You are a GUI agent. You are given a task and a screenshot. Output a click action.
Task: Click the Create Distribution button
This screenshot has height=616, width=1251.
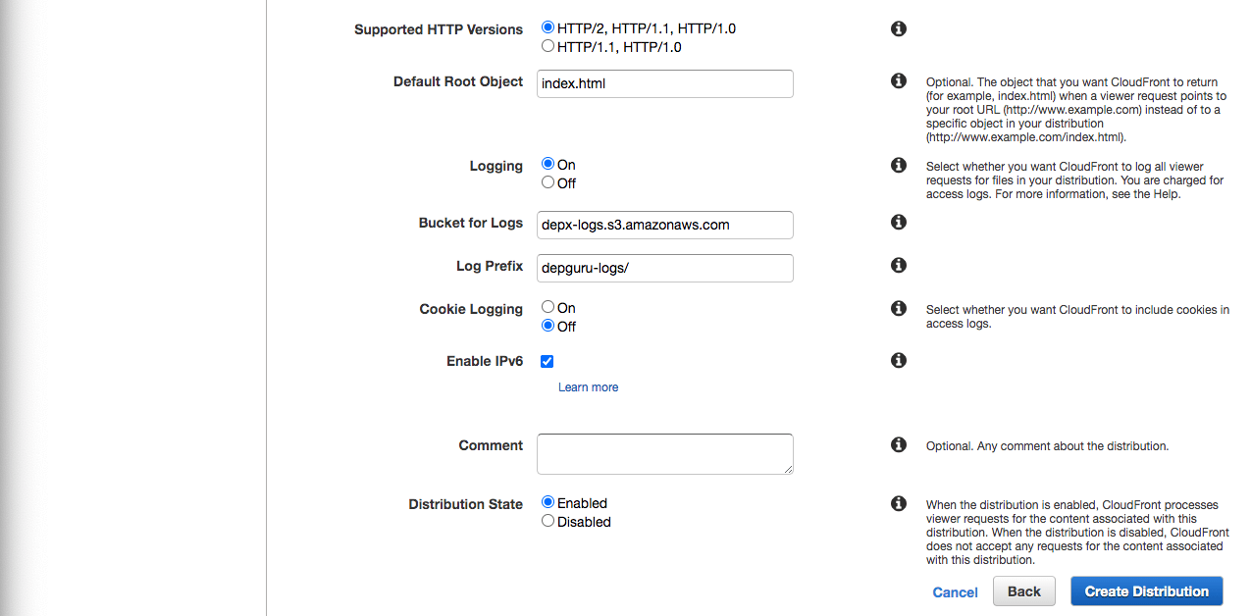tap(1146, 591)
